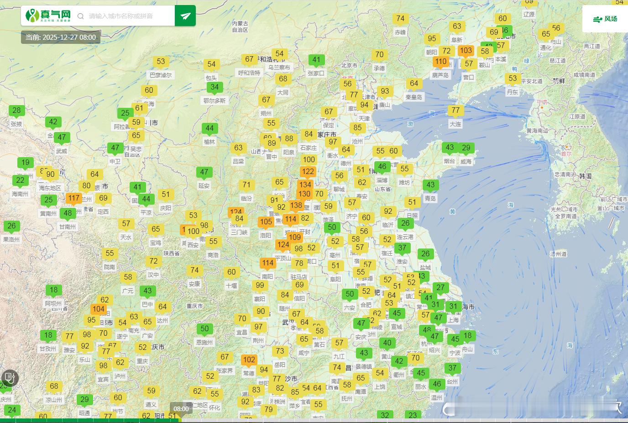Click the magnifier icon in search box

point(81,16)
